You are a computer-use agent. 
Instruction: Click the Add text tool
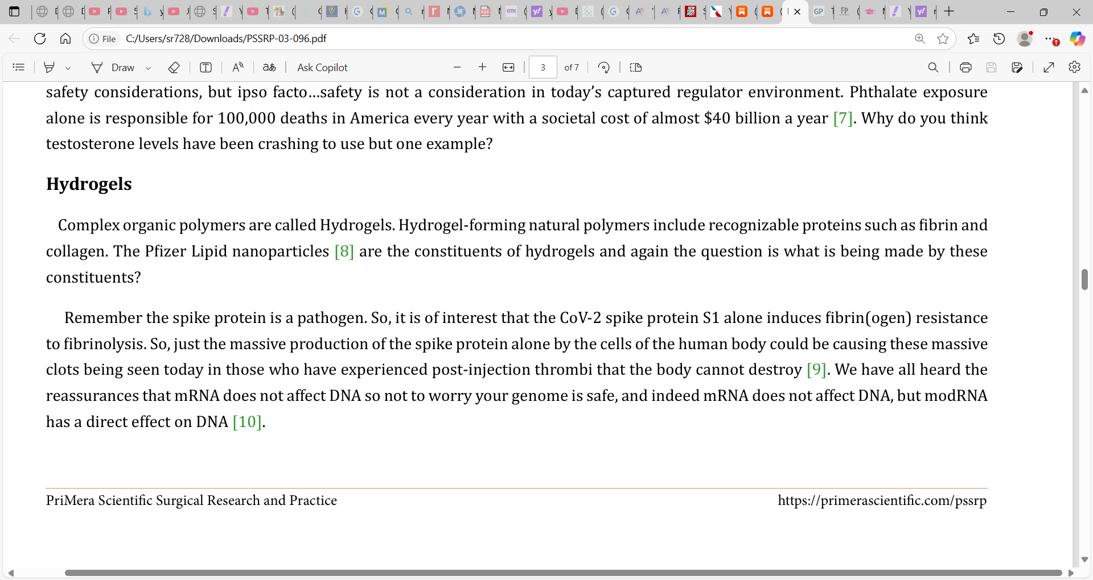point(206,67)
